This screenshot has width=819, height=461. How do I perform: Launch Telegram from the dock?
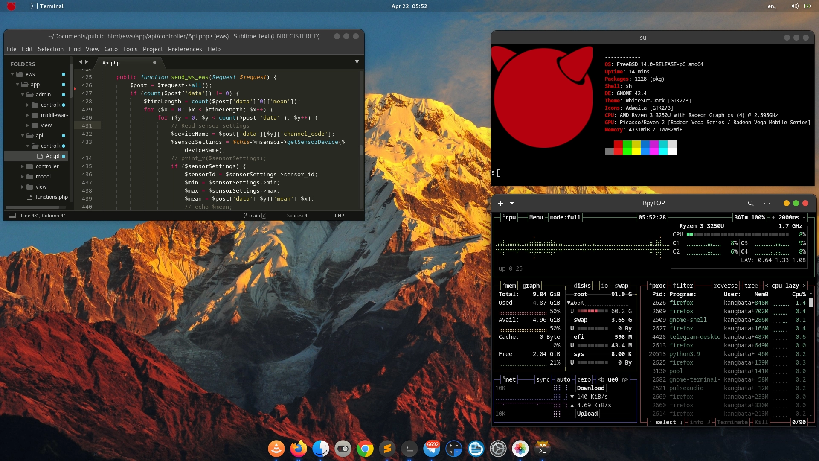431,449
